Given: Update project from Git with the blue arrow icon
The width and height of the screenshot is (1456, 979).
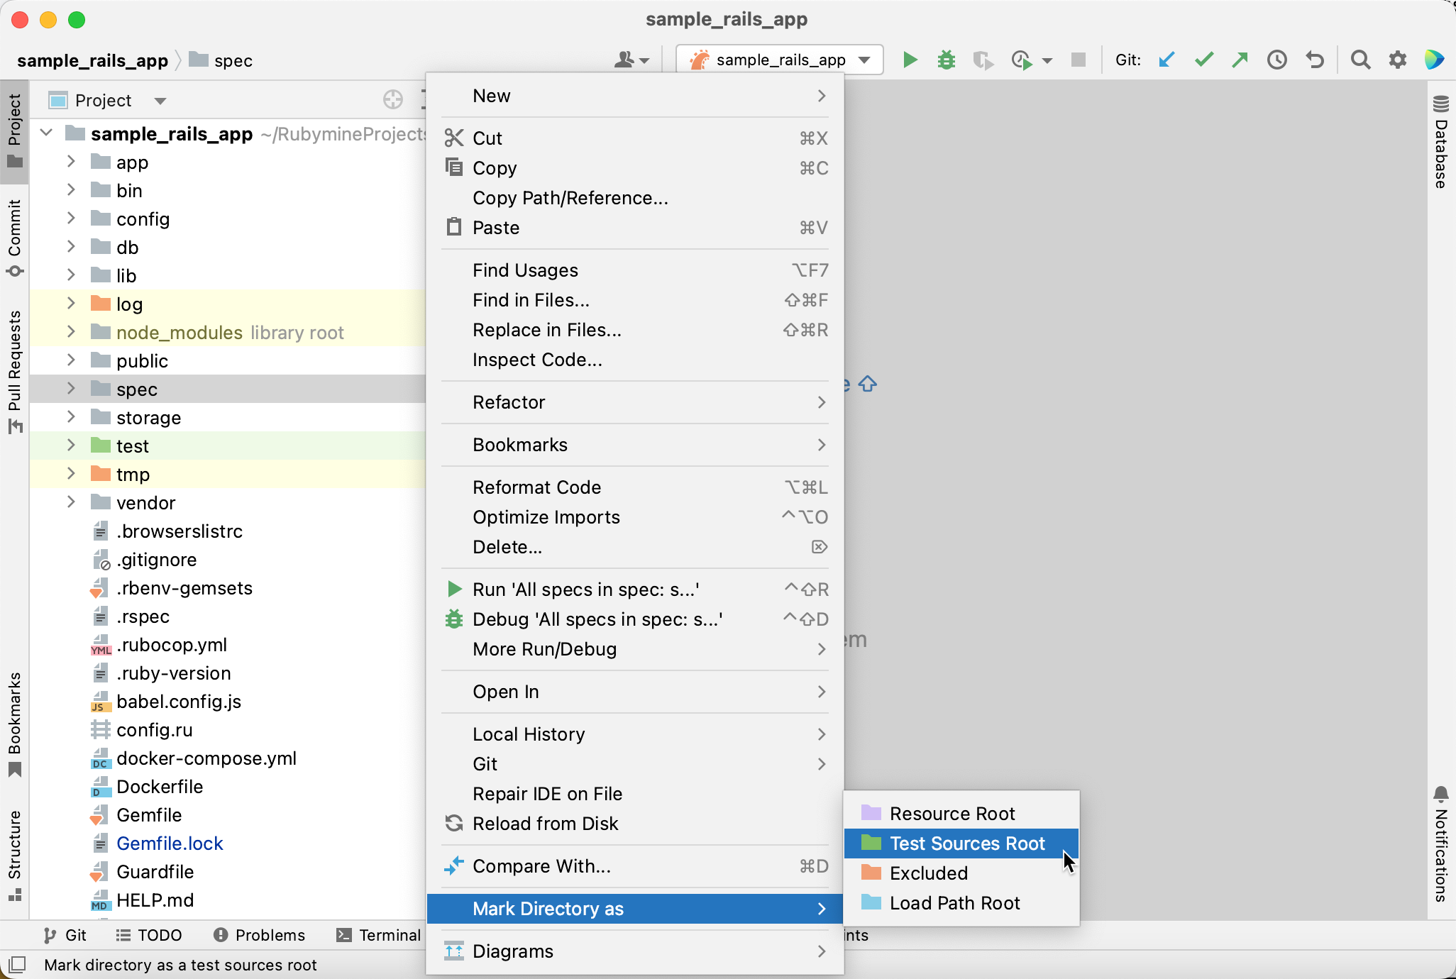Looking at the screenshot, I should click(x=1166, y=60).
